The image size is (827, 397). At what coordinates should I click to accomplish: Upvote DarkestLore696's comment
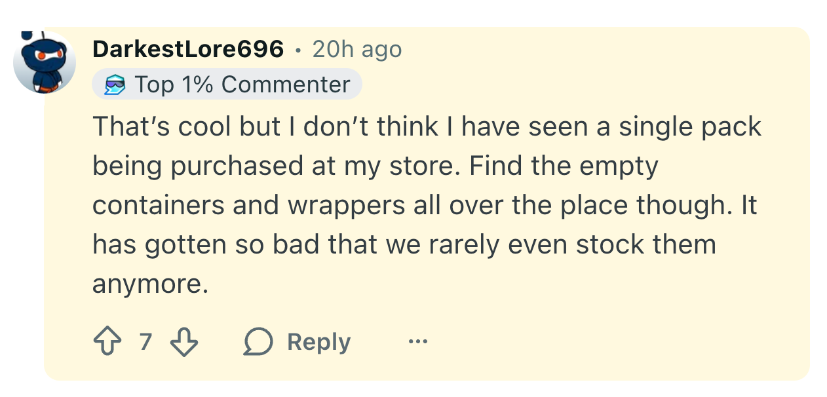click(108, 342)
